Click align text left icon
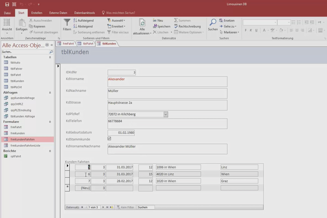Image resolution: width=327 pixels, height=218 pixels. pos(291,30)
